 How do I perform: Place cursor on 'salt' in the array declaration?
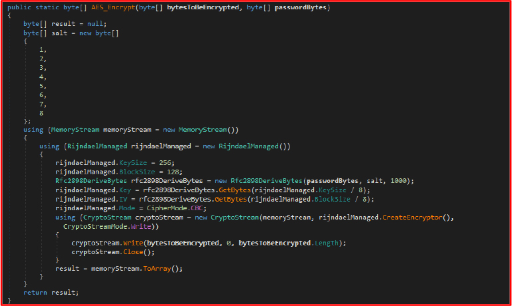coord(59,33)
